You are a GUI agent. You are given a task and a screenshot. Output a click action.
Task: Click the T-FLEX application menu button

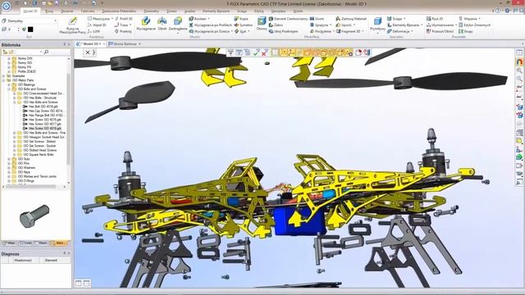click(x=7, y=6)
